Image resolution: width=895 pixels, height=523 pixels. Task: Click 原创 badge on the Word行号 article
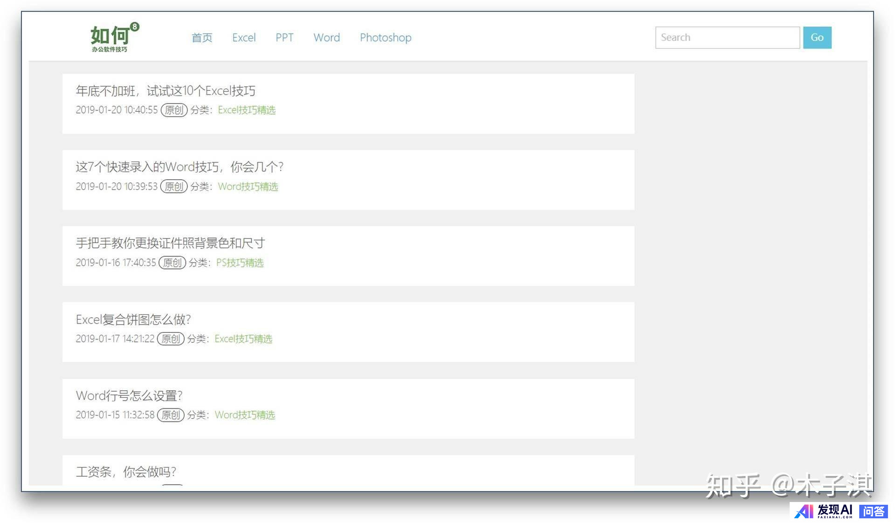(x=171, y=415)
